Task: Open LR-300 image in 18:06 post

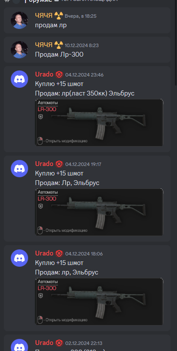Action: click(99, 302)
